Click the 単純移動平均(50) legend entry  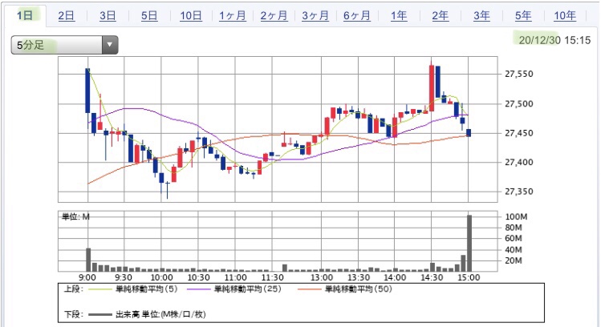tap(345, 289)
